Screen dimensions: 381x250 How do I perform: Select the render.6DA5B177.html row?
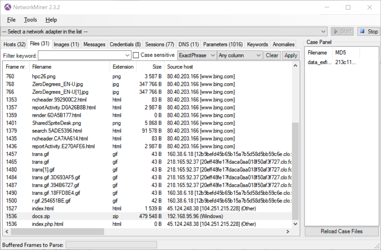coord(148,115)
